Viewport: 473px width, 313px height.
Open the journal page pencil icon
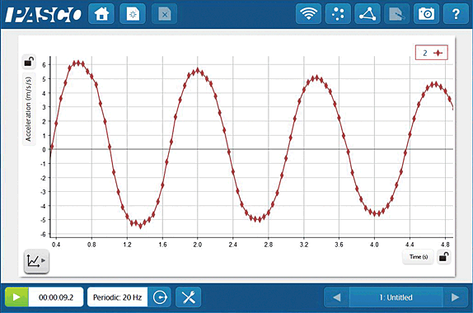[396, 14]
